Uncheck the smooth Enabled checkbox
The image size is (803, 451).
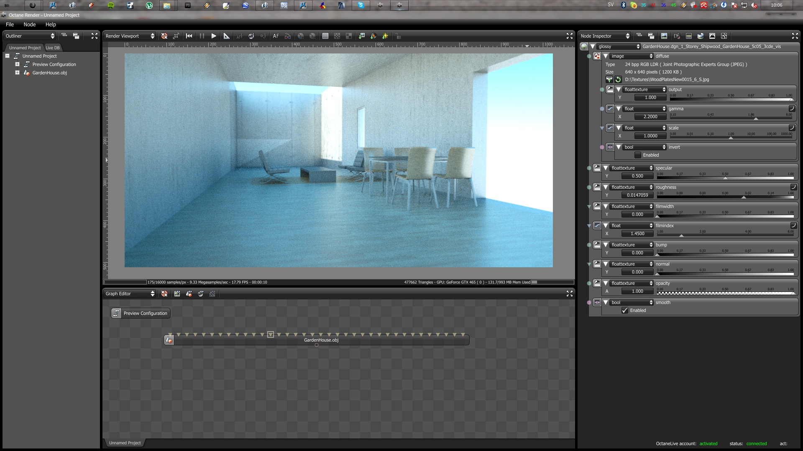tap(625, 310)
